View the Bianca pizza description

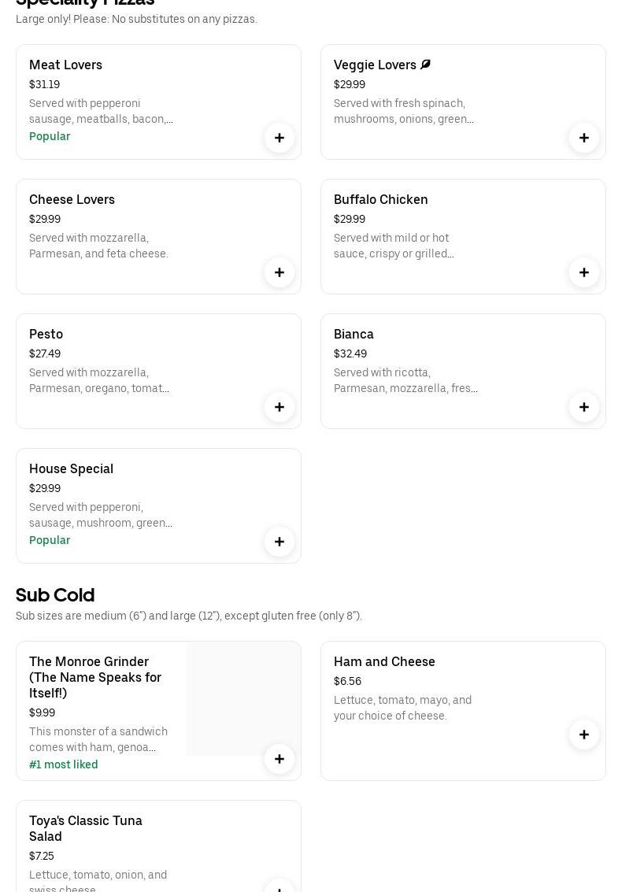[405, 380]
